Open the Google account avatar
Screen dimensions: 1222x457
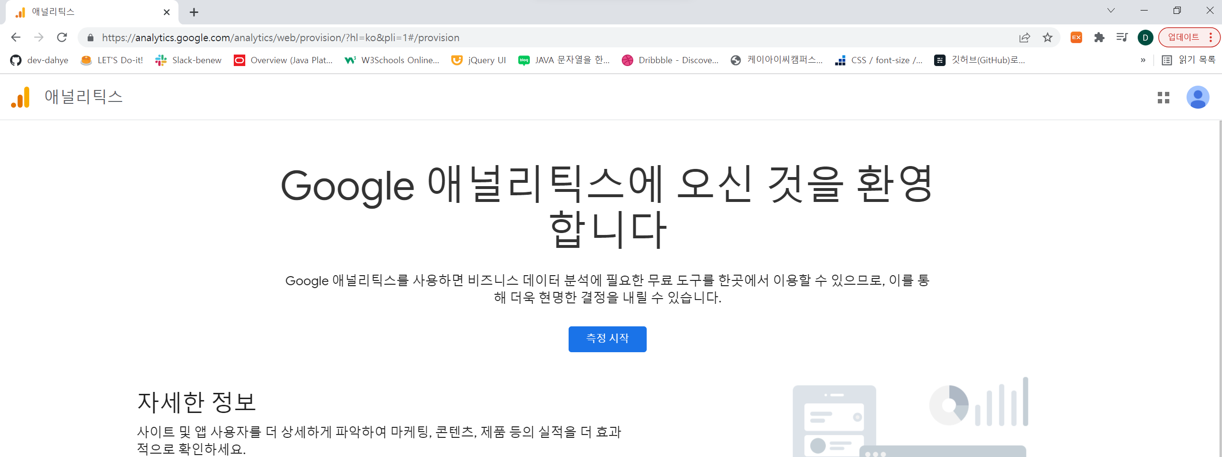pos(1198,97)
